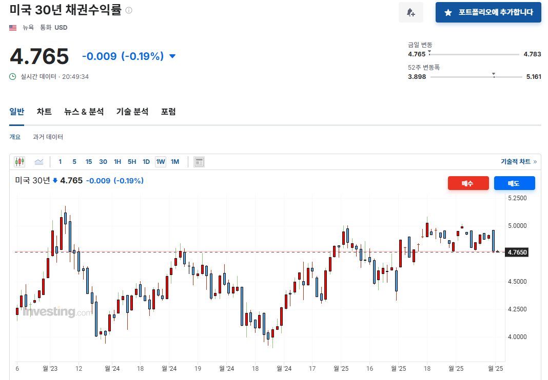Select the candlestick chart type icon
Image resolution: width=548 pixels, height=380 pixels.
point(19,162)
